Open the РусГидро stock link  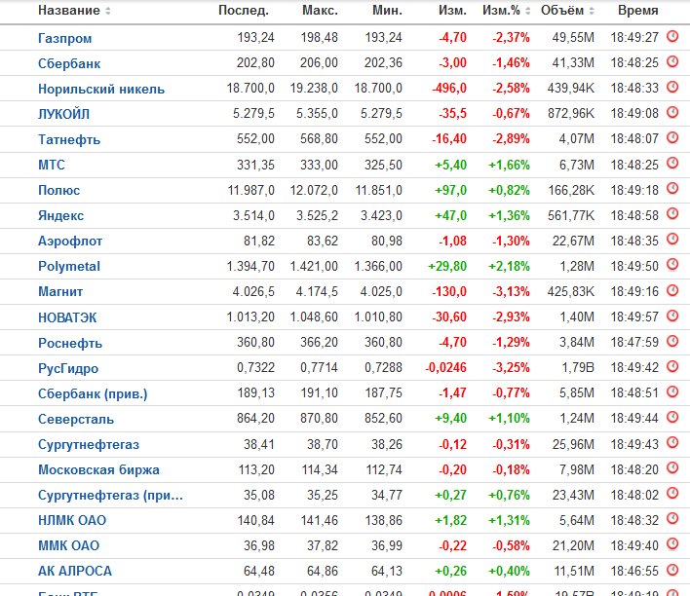pos(68,368)
